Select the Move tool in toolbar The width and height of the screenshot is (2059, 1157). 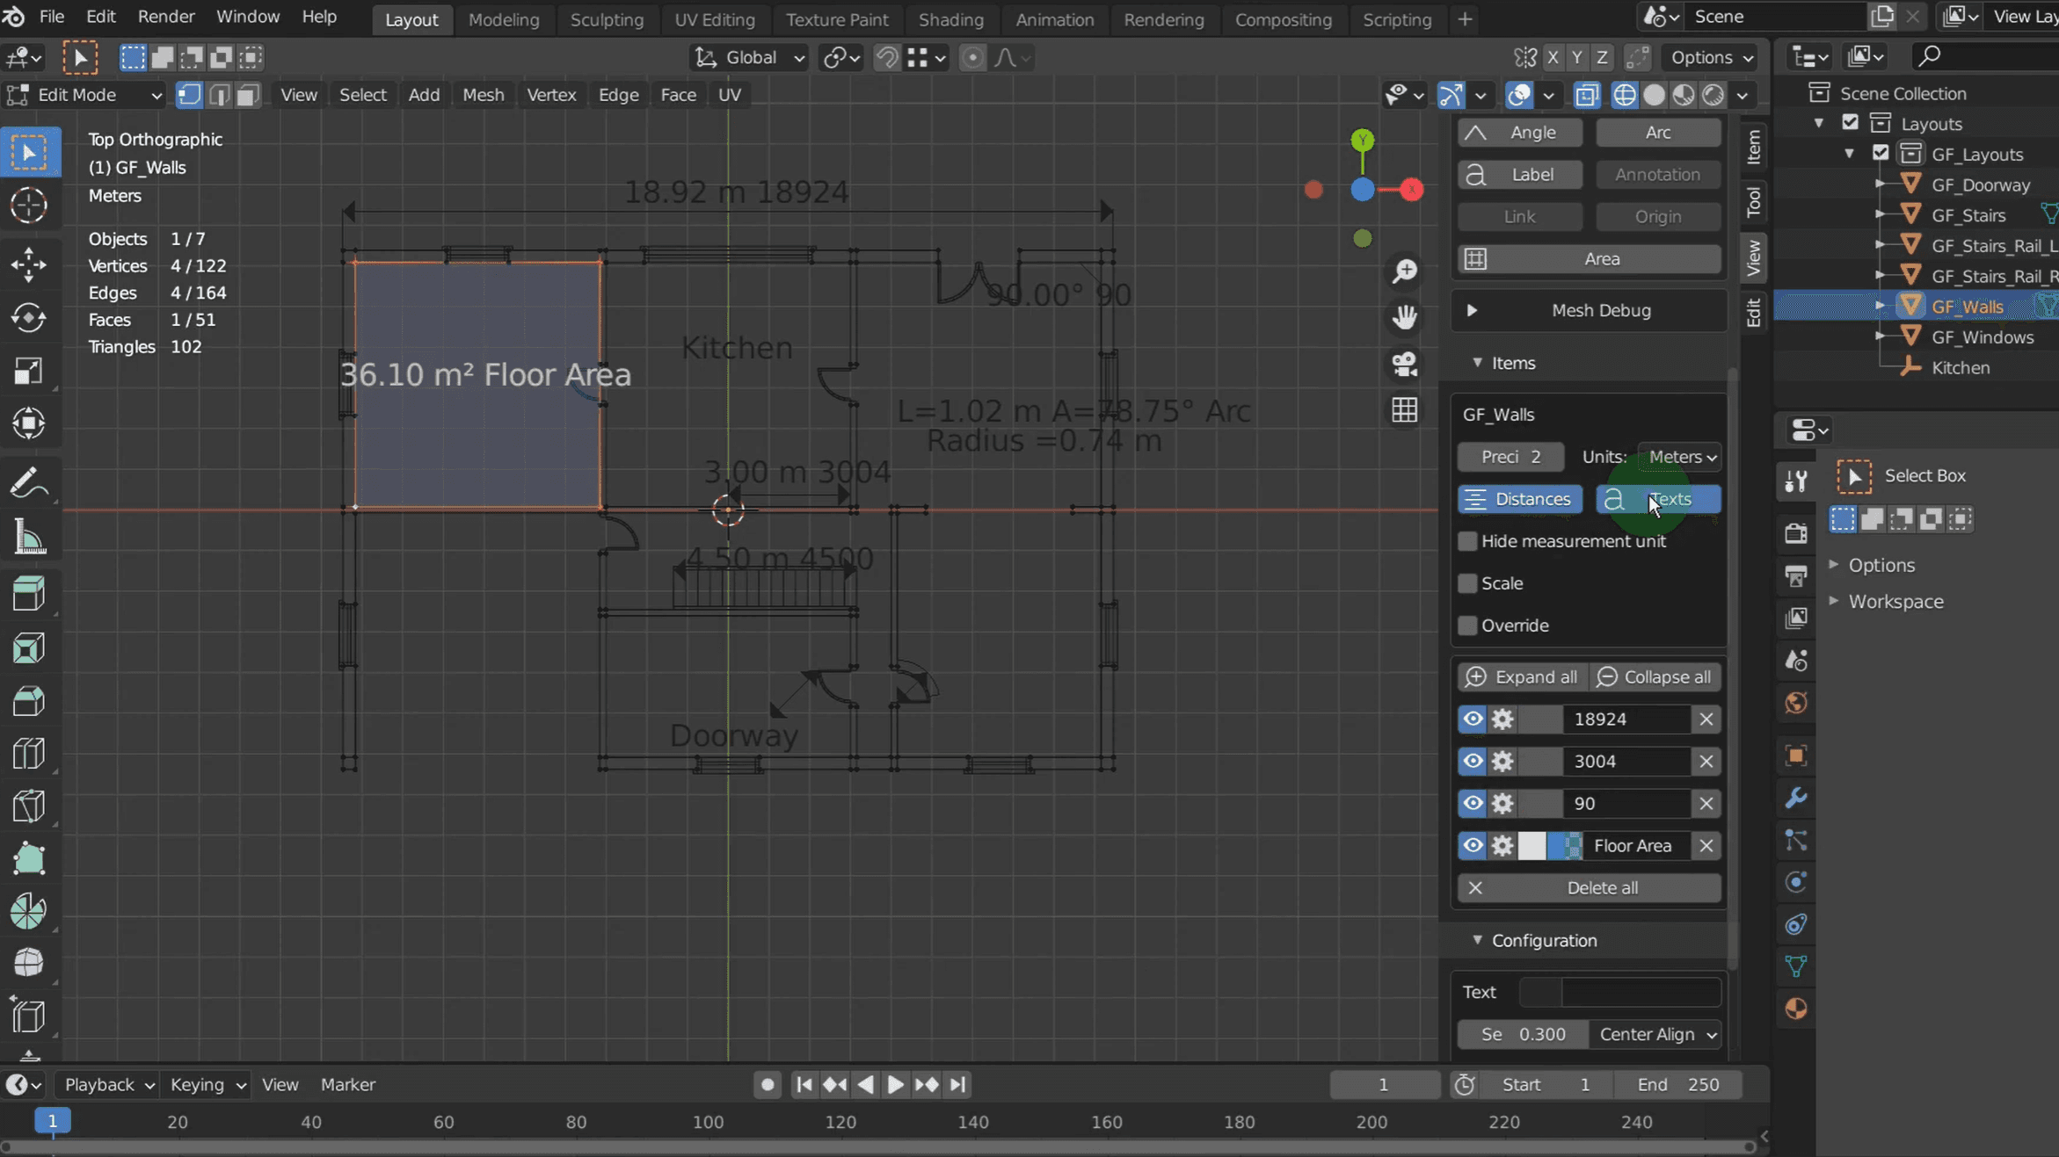tap(28, 264)
